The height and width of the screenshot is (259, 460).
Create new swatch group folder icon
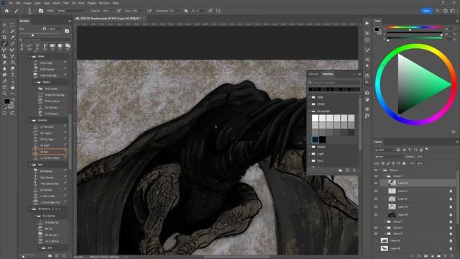click(x=340, y=171)
